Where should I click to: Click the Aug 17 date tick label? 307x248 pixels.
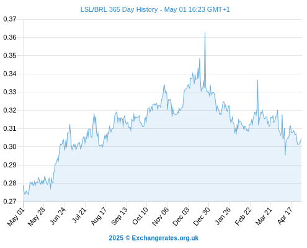tap(99, 216)
